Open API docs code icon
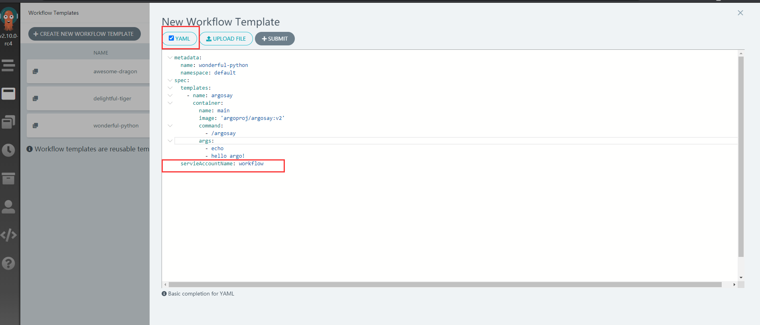This screenshot has width=760, height=325. click(x=8, y=235)
